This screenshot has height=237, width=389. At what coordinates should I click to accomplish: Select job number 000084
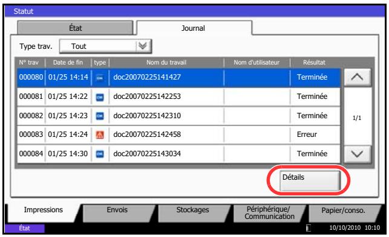[31, 154]
